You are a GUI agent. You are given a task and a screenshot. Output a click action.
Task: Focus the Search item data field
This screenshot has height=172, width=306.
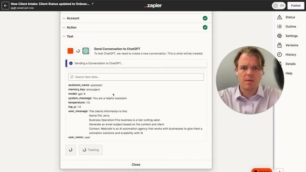click(x=136, y=77)
